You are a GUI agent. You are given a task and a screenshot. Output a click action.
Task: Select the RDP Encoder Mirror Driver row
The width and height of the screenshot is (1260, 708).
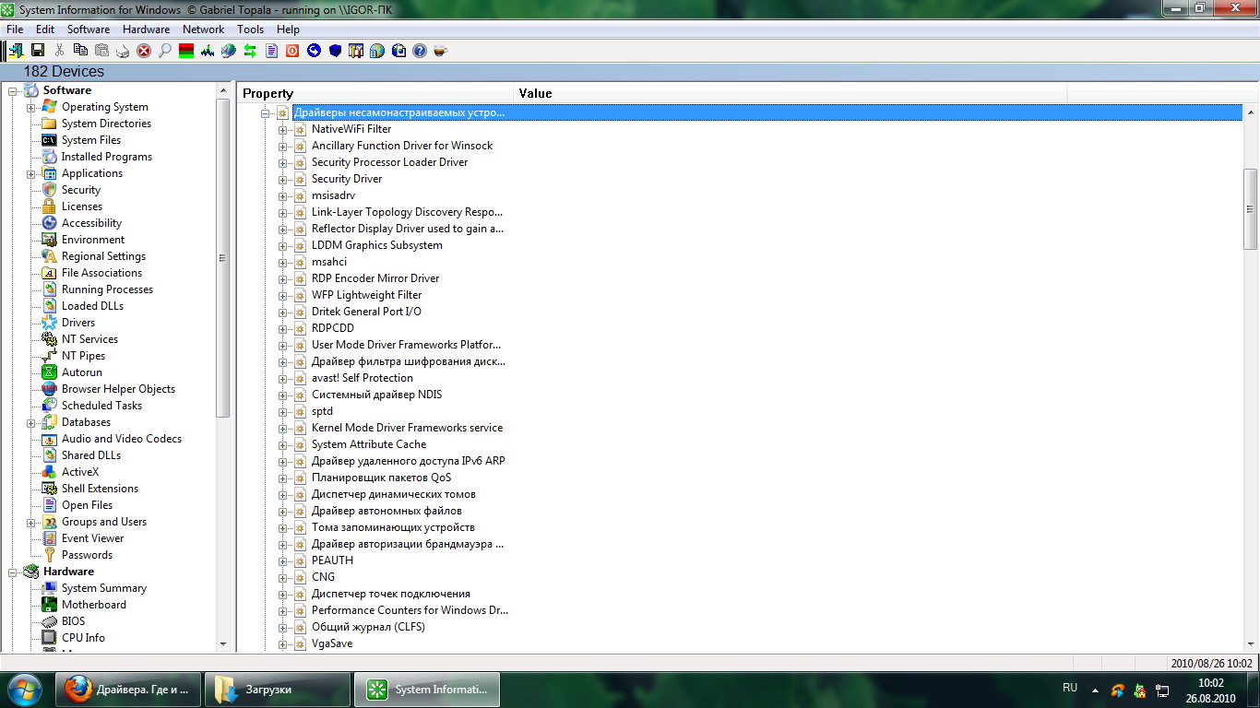coord(375,278)
